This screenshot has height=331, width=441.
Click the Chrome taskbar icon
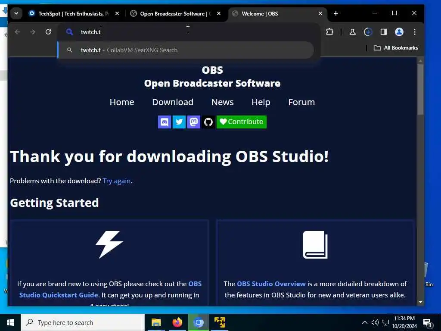(x=198, y=322)
